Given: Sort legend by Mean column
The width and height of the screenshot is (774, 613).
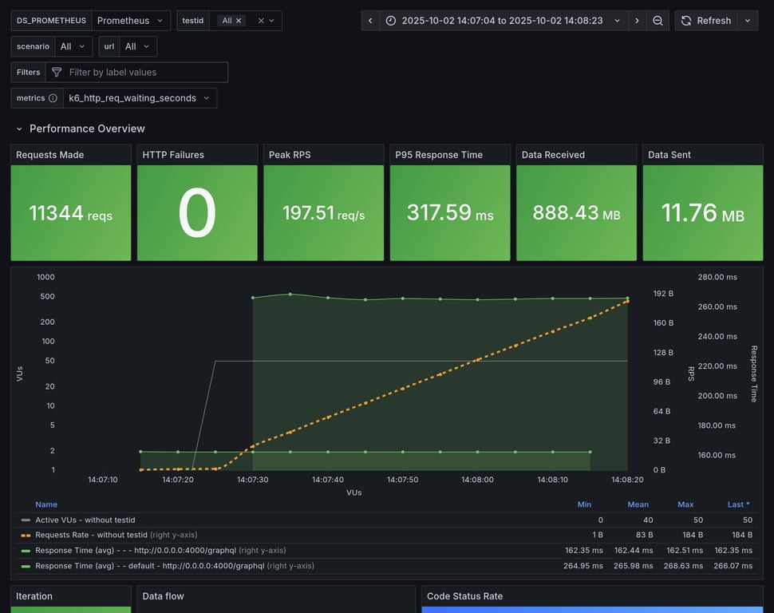Looking at the screenshot, I should point(638,504).
